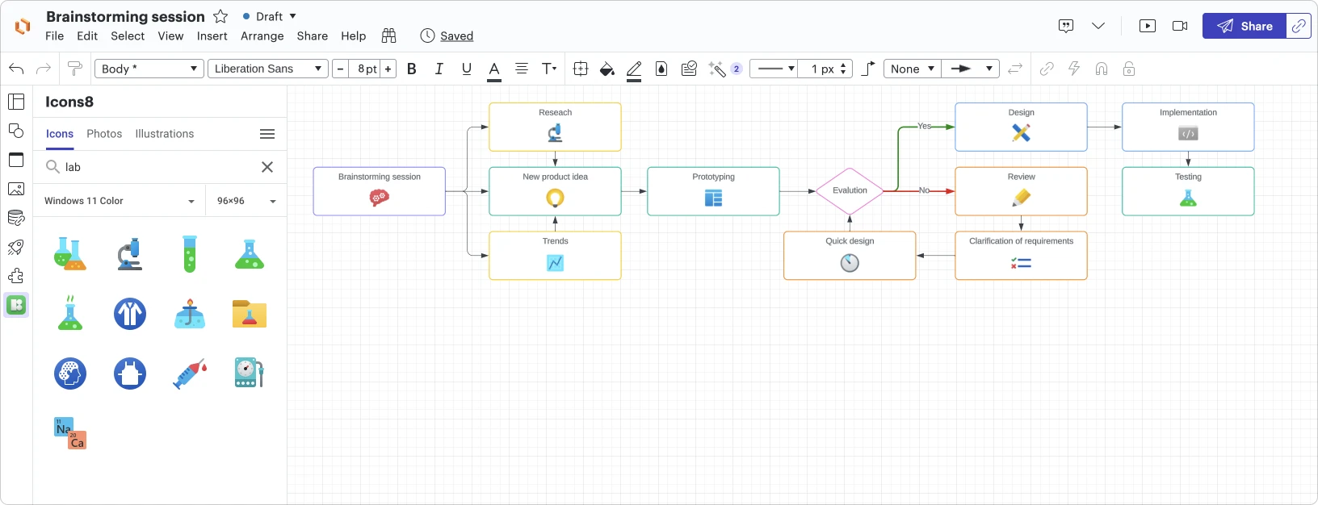Open the Arrange menu
This screenshot has height=505, width=1318.
(x=262, y=36)
